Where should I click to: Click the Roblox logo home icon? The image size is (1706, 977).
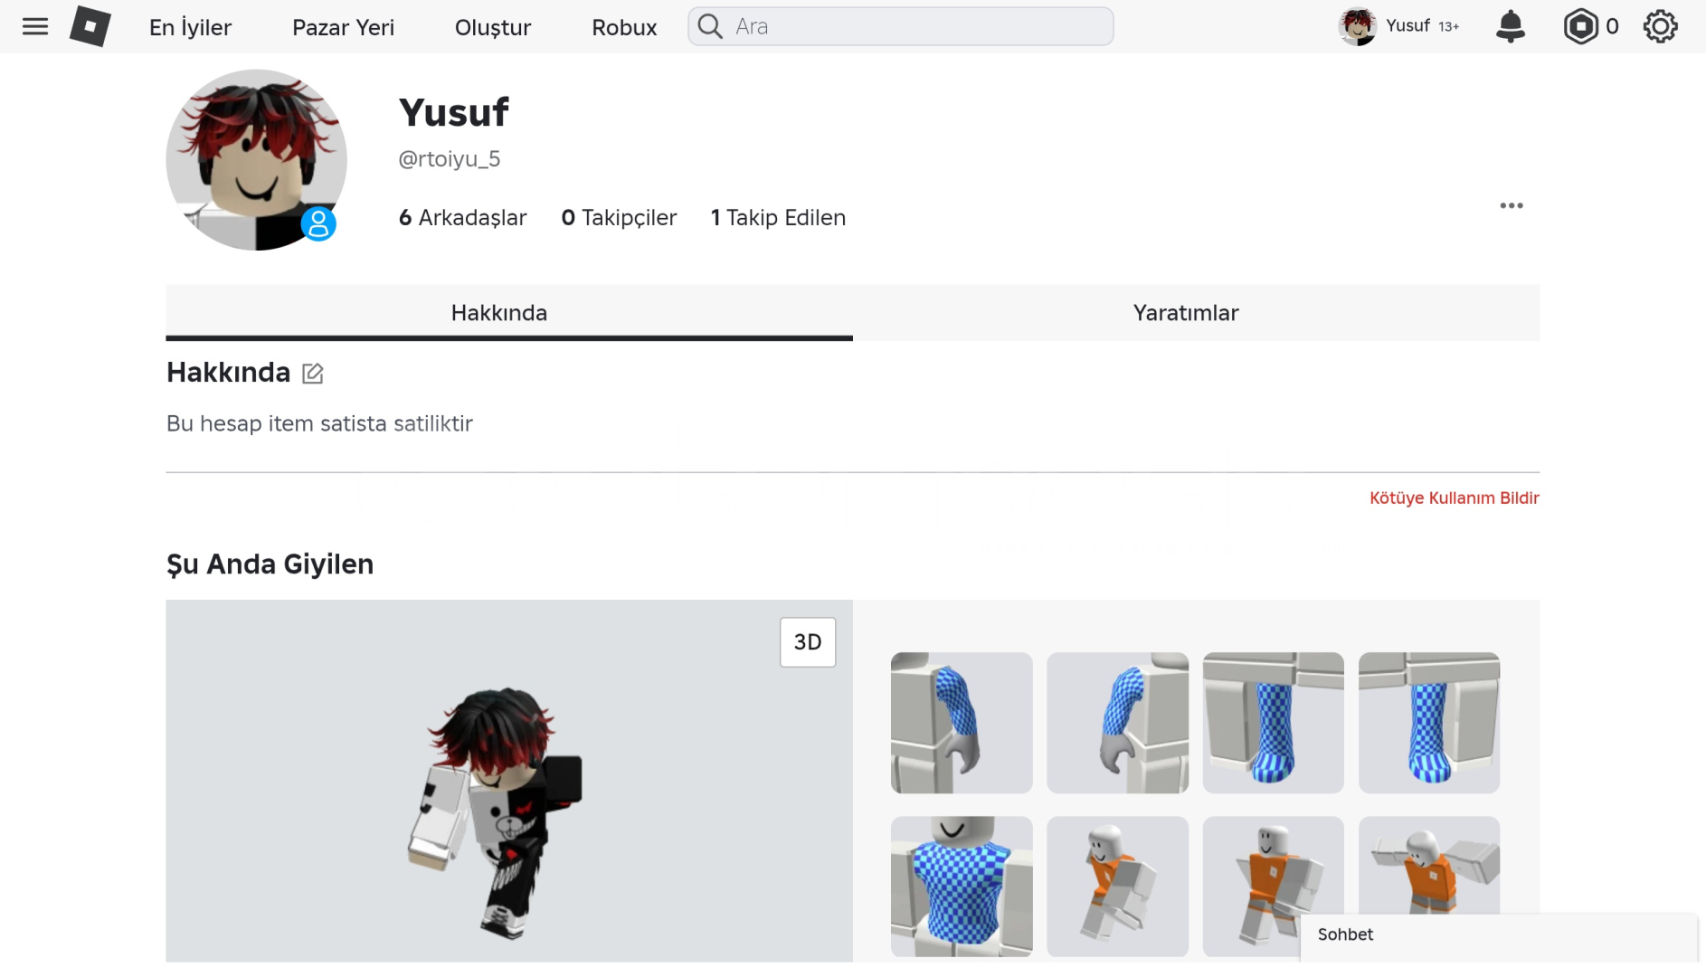[x=90, y=26]
